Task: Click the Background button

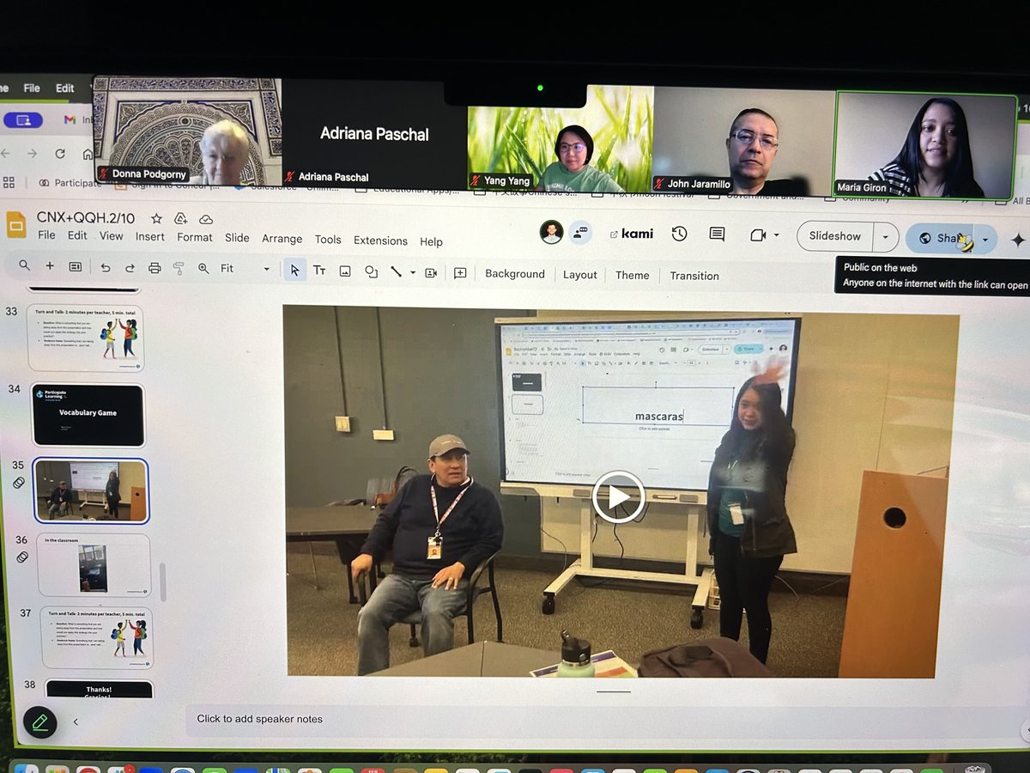Action: pos(515,274)
